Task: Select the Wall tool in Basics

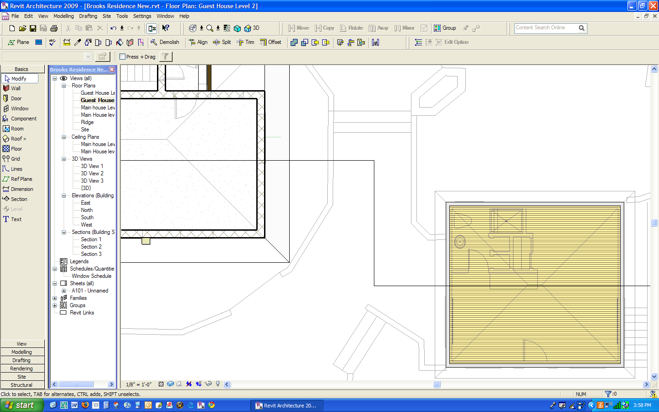Action: [x=16, y=88]
